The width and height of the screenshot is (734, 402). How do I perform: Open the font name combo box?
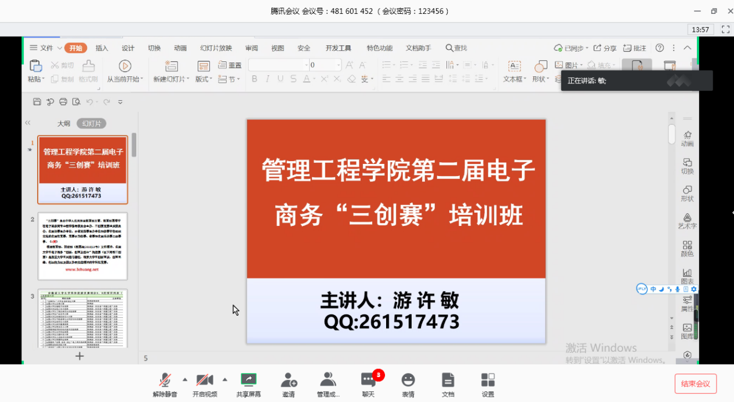279,65
